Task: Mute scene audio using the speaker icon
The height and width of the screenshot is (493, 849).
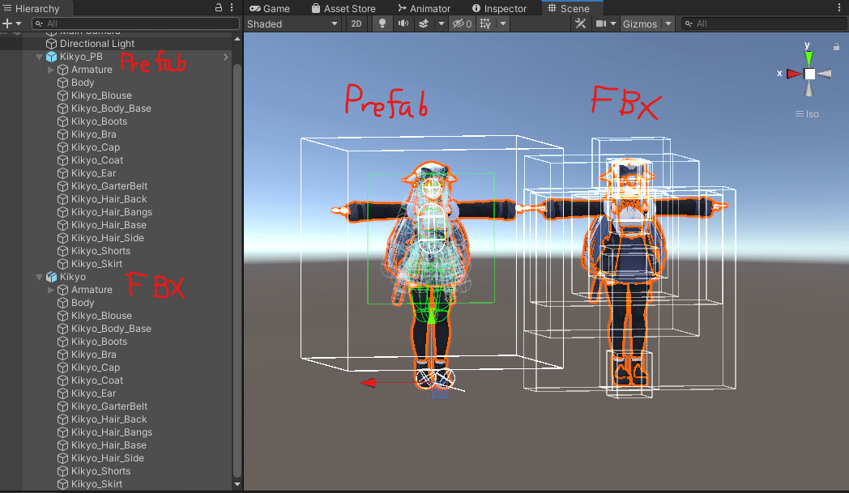Action: [x=403, y=23]
